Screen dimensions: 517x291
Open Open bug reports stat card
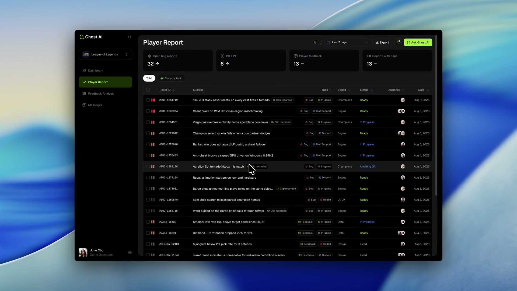(x=178, y=60)
